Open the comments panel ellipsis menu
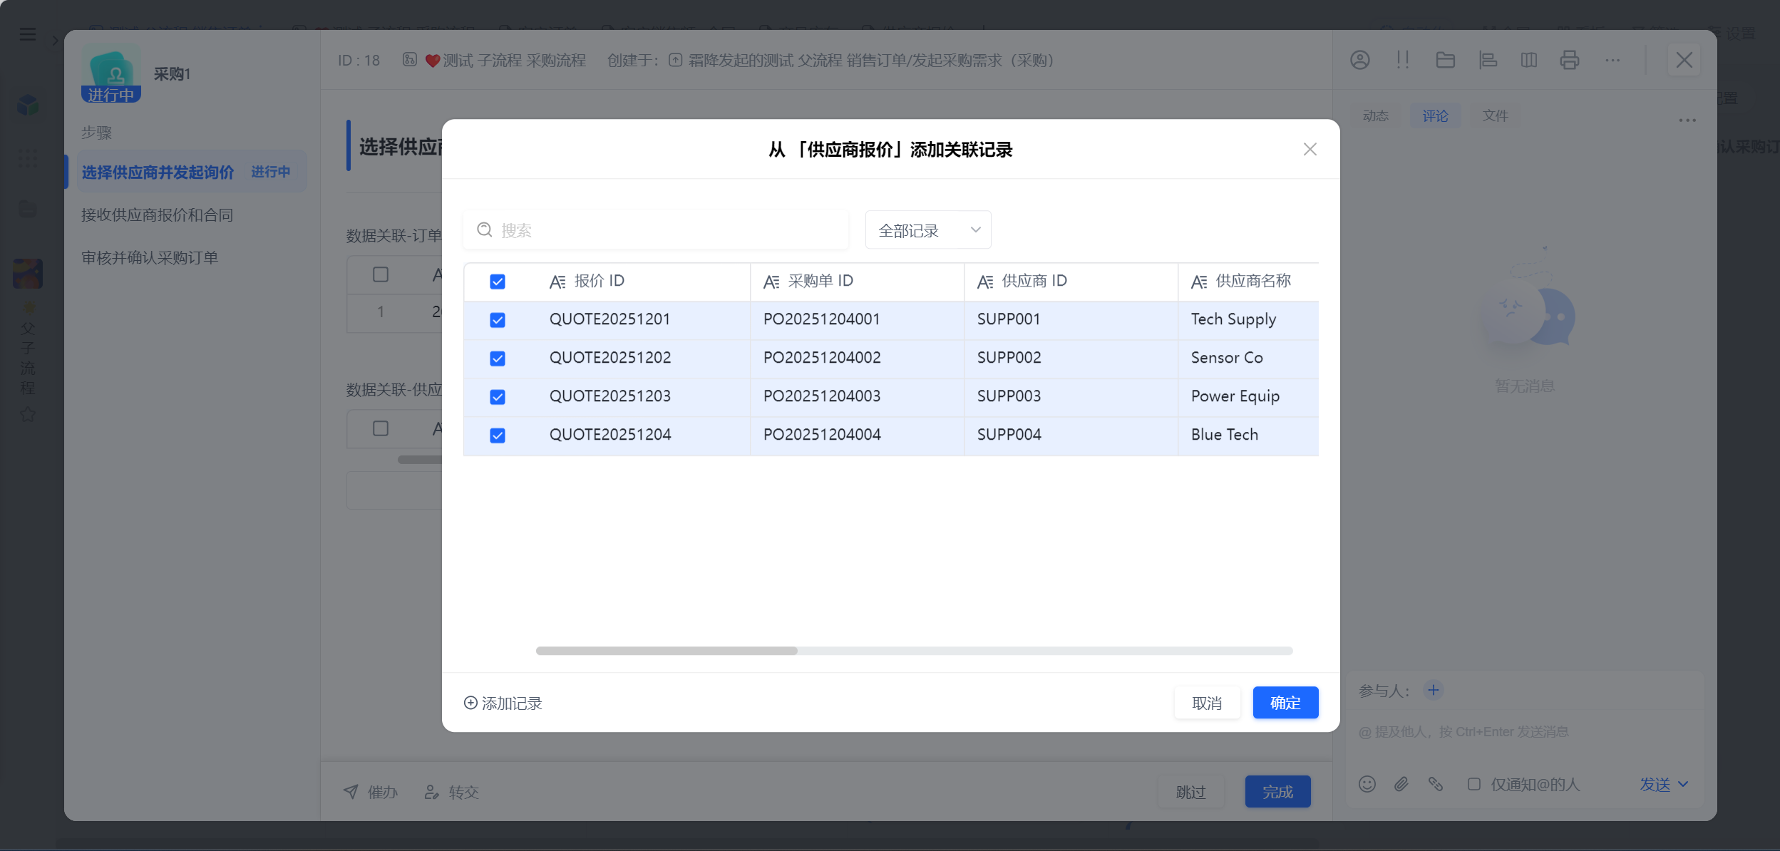This screenshot has height=851, width=1780. tap(1687, 120)
